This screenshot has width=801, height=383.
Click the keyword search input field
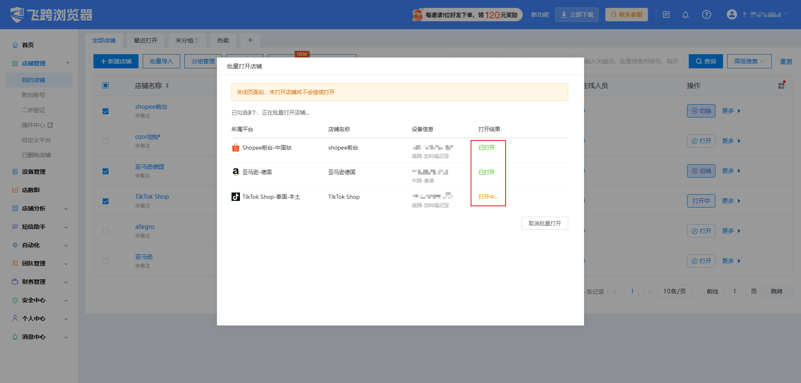point(629,61)
